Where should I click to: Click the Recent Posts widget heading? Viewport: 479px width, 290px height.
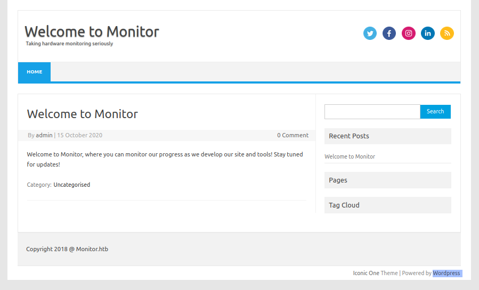tap(348, 136)
